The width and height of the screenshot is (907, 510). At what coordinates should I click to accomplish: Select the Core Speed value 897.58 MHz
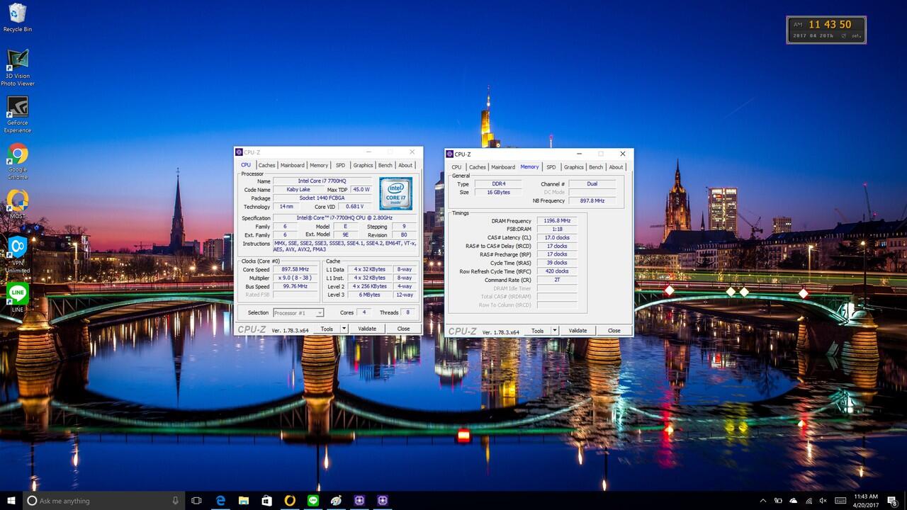pos(295,270)
